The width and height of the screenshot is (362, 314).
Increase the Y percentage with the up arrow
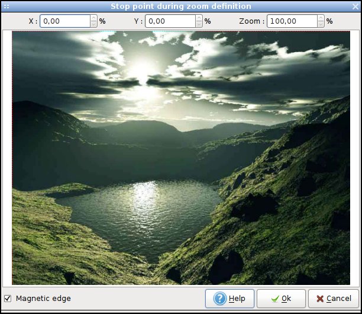[x=199, y=18]
